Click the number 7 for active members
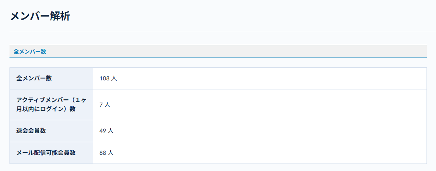Image resolution: width=436 pixels, height=171 pixels. click(x=101, y=105)
